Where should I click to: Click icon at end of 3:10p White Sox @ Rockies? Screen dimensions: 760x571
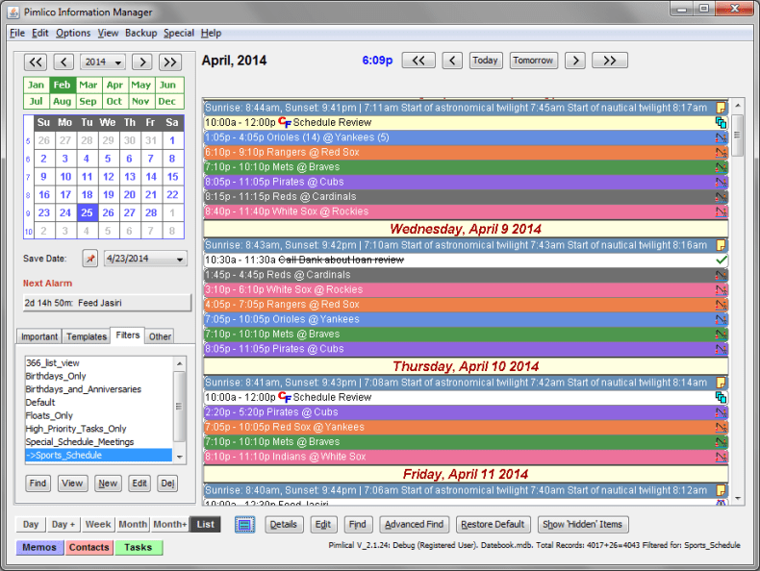pos(721,289)
